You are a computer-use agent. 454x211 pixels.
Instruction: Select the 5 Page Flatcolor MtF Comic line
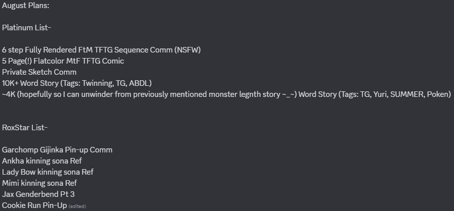tap(63, 61)
